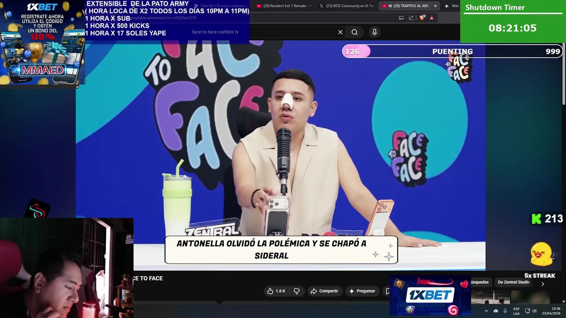Image resolution: width=566 pixels, height=318 pixels.
Task: Mute the tab via speaker icon on TRAPITOS tab
Action: coord(390,6)
